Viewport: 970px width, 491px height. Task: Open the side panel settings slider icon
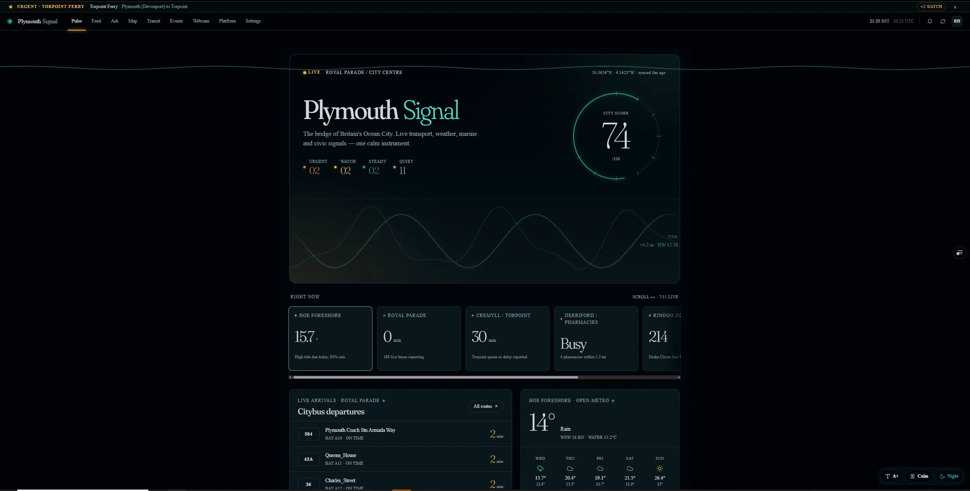(959, 253)
